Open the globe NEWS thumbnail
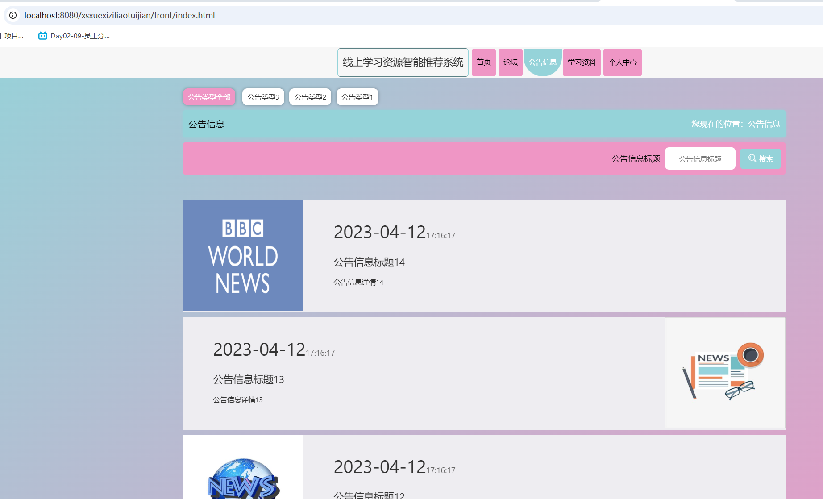Screen dimensions: 823x499 [x=243, y=467]
